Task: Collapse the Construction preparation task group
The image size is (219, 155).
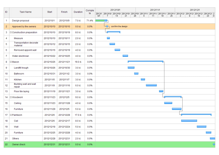Action: 11,32
